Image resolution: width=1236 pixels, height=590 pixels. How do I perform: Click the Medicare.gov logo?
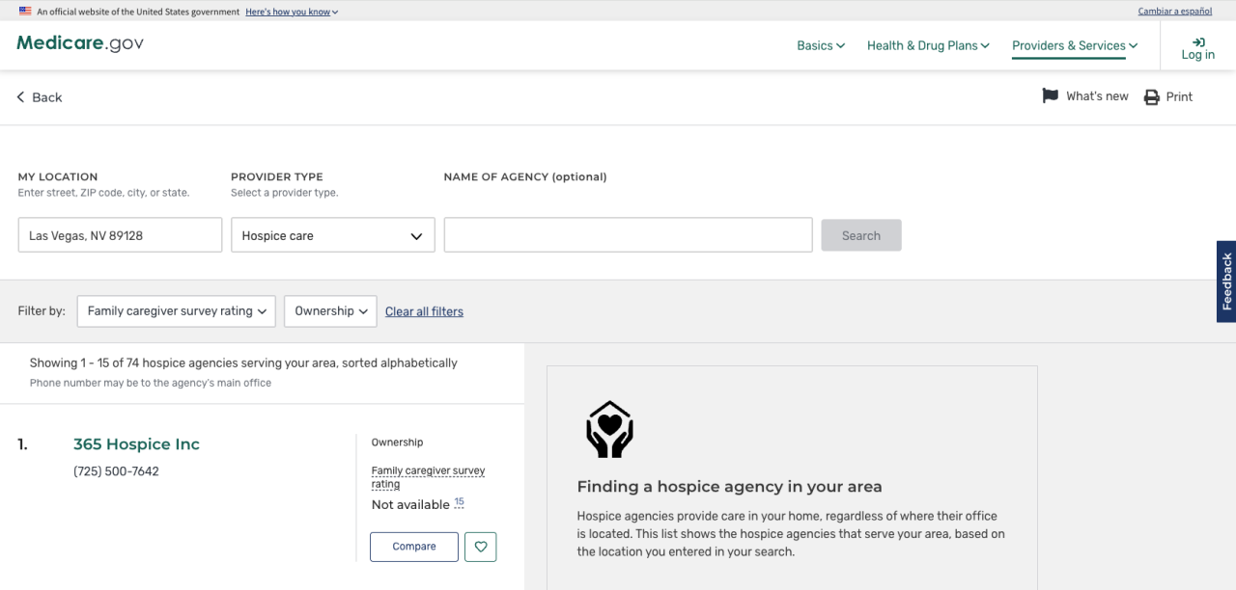80,44
